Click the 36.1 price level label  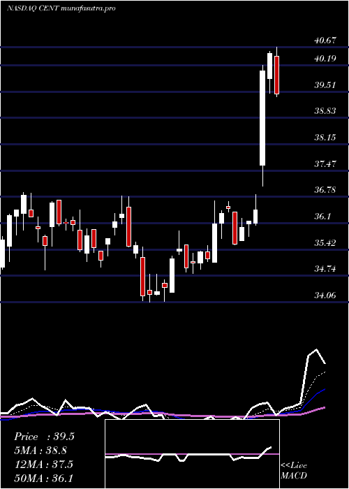coord(322,216)
